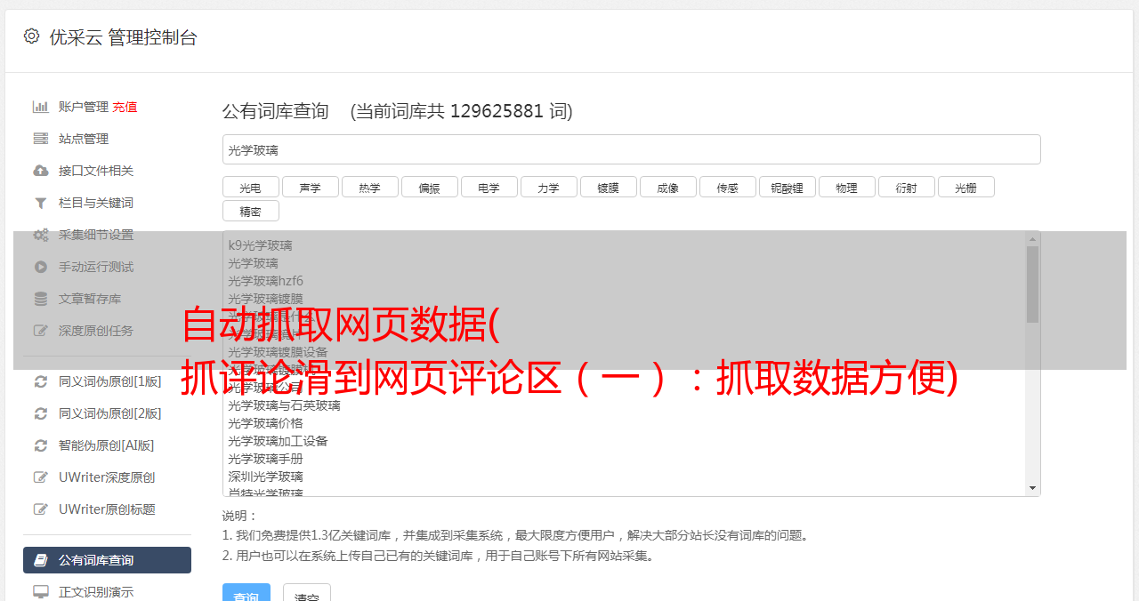Choose the 热学 tag button

point(370,187)
